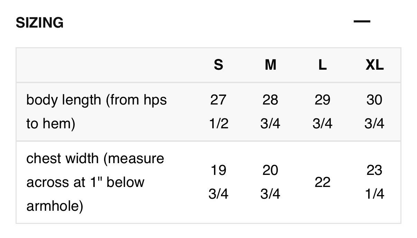Click the words 'from hps' in body length
Image resolution: width=417 pixels, height=238 pixels.
(x=137, y=100)
